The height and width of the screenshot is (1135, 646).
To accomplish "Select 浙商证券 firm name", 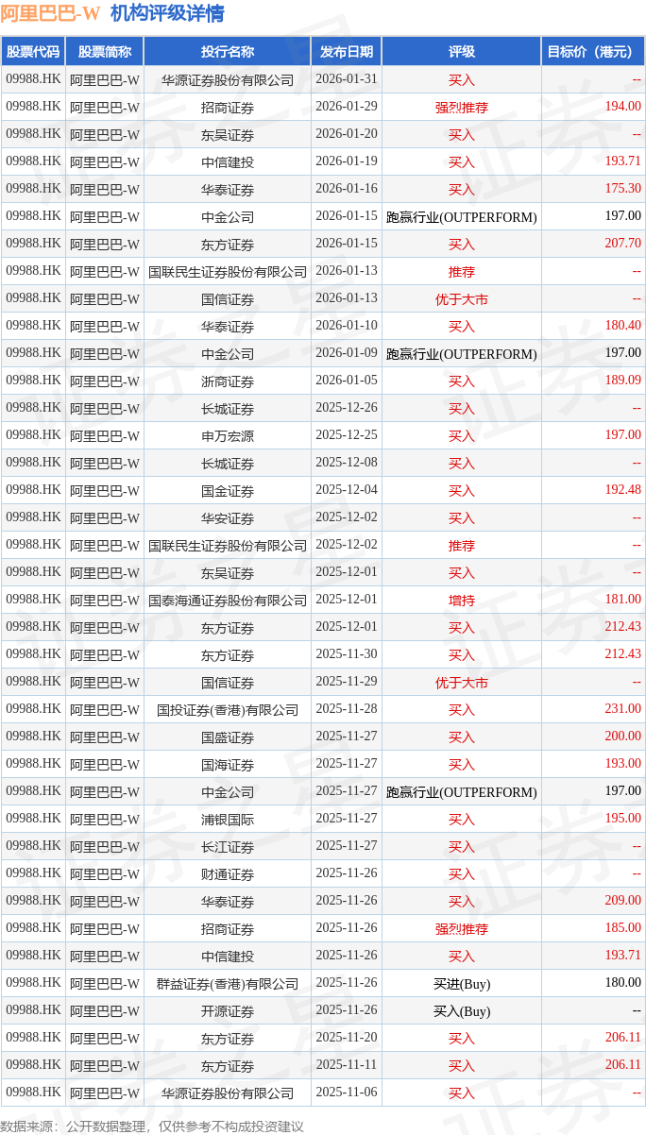I will [228, 381].
